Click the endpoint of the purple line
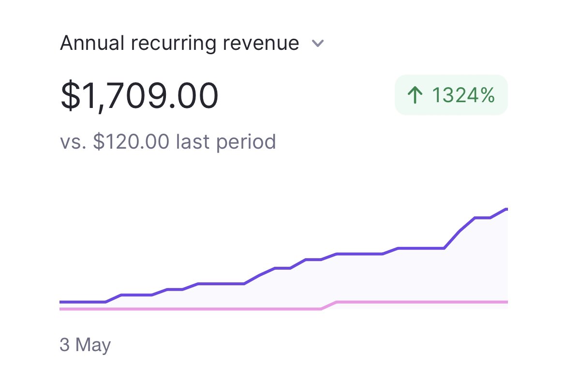566x369 pixels. 506,209
